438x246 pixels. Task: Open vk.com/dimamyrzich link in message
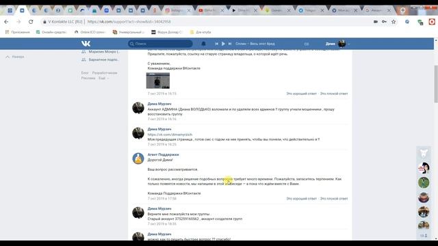coord(170,135)
